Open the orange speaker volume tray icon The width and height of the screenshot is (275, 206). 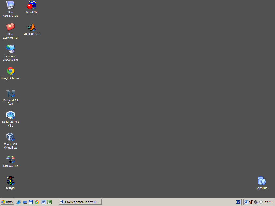pos(251,202)
